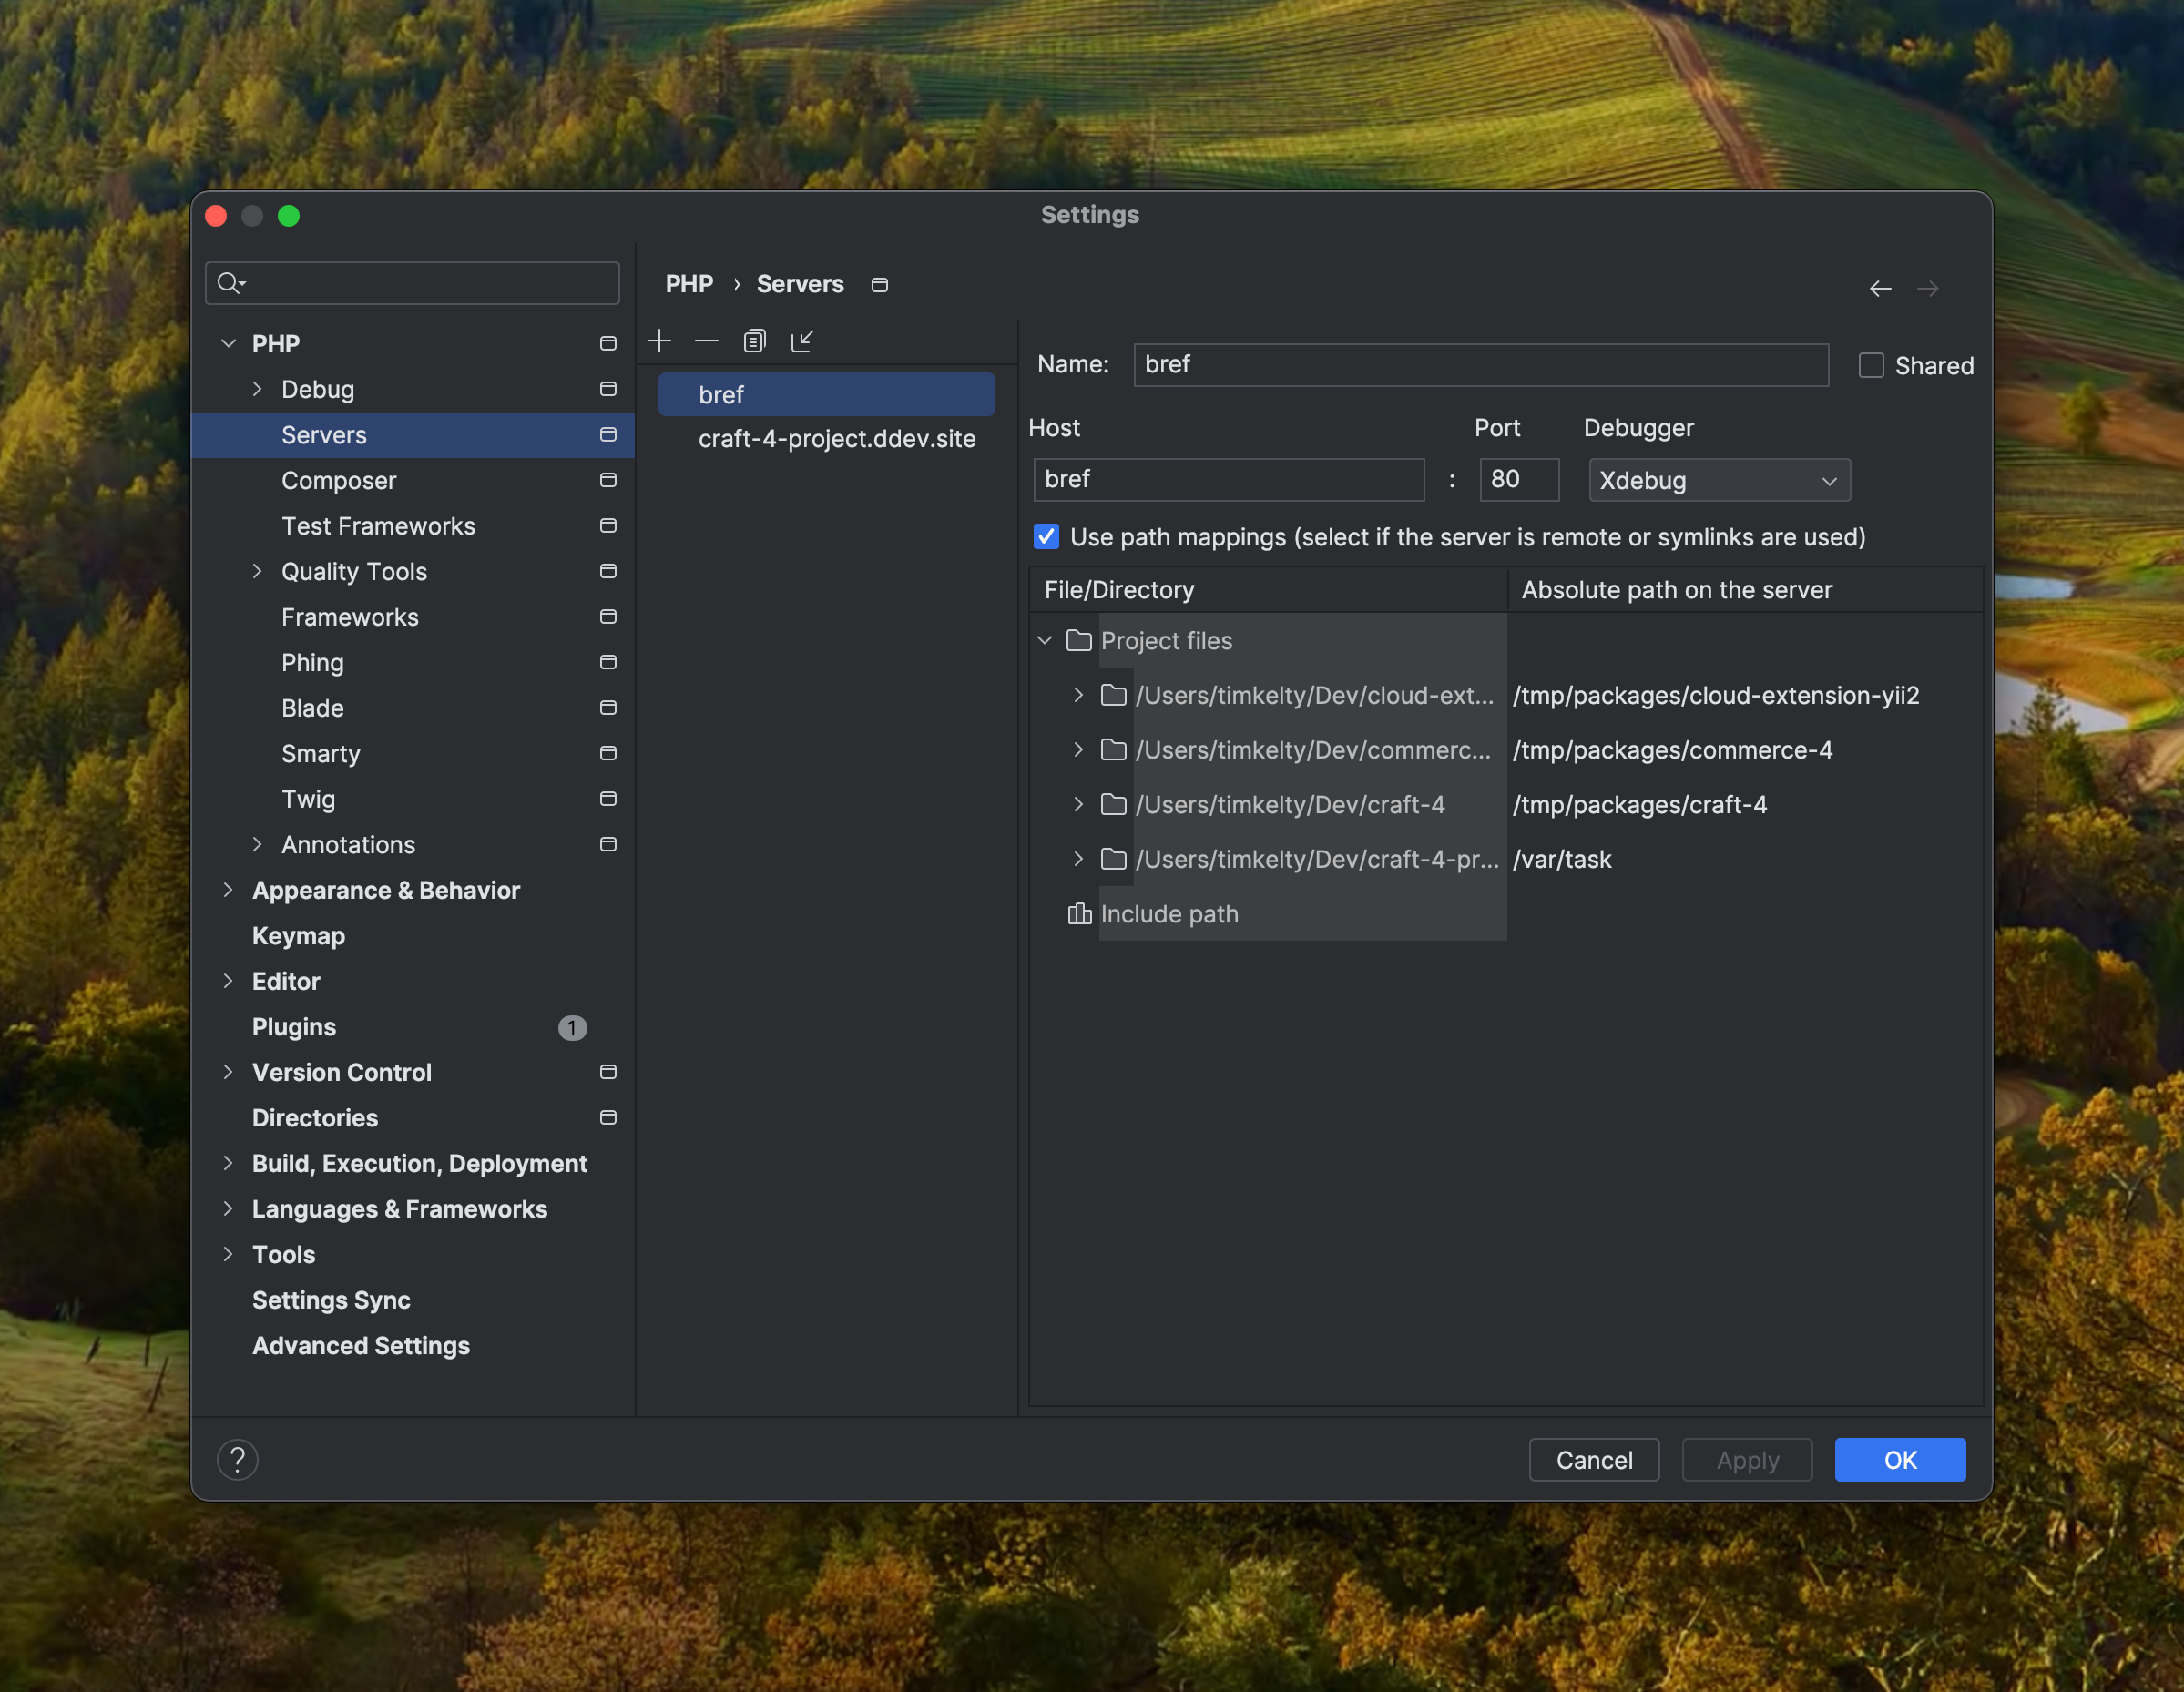
Task: Uncheck Use path mappings checkbox
Action: click(1046, 537)
